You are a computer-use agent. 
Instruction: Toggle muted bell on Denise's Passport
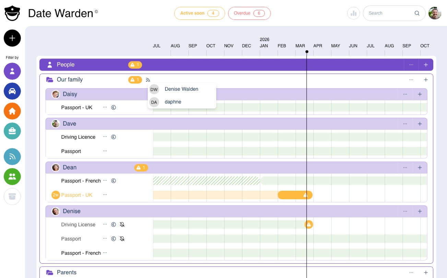pos(122,239)
